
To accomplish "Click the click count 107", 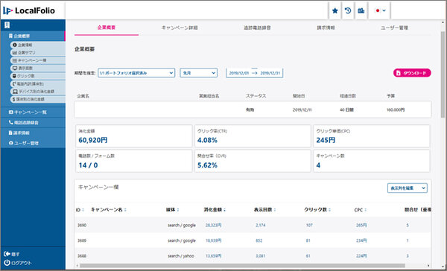I will [x=309, y=225].
